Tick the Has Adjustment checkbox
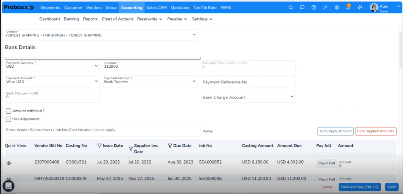This screenshot has height=194, width=403. pos(8,119)
